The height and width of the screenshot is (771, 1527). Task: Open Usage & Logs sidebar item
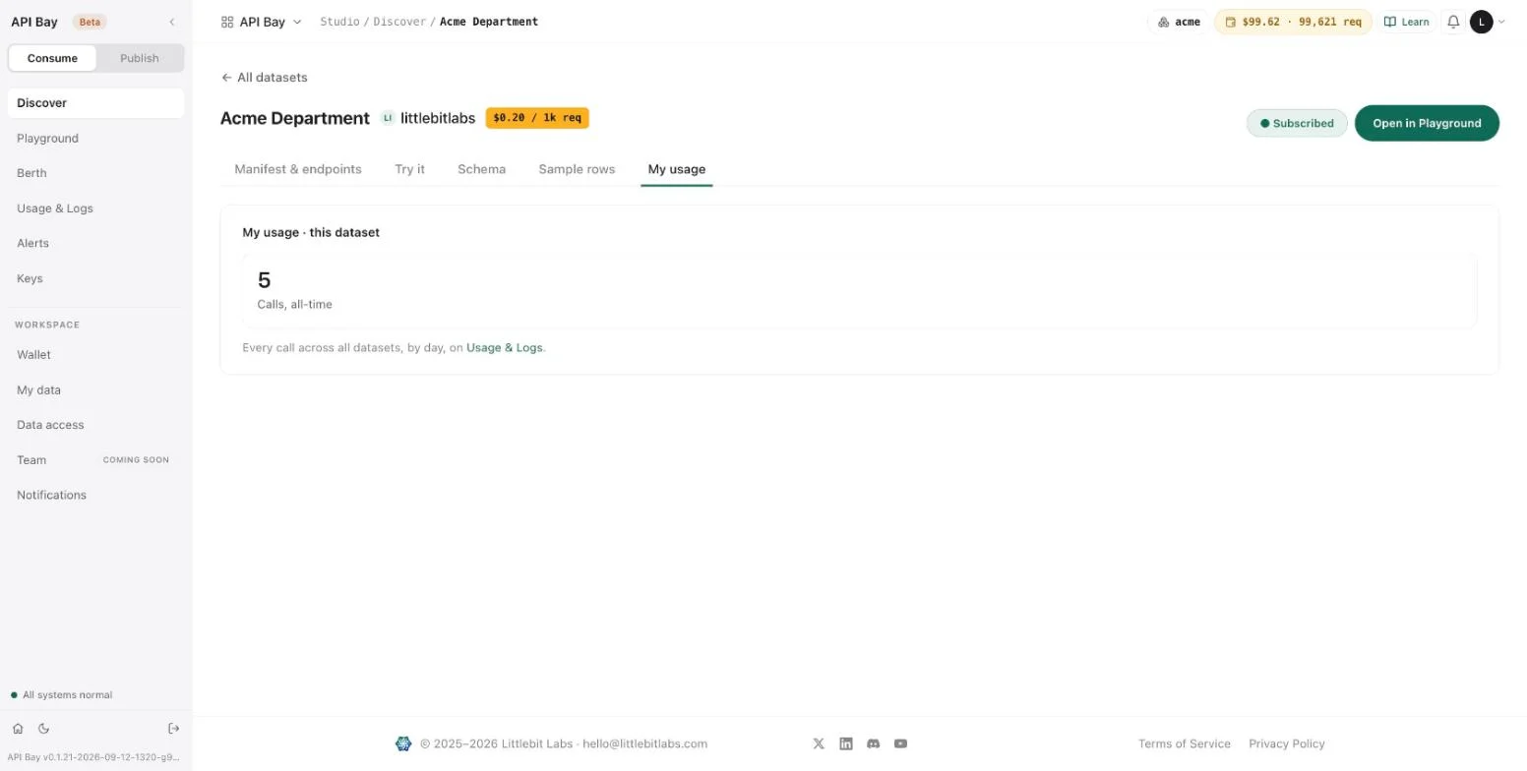point(95,208)
